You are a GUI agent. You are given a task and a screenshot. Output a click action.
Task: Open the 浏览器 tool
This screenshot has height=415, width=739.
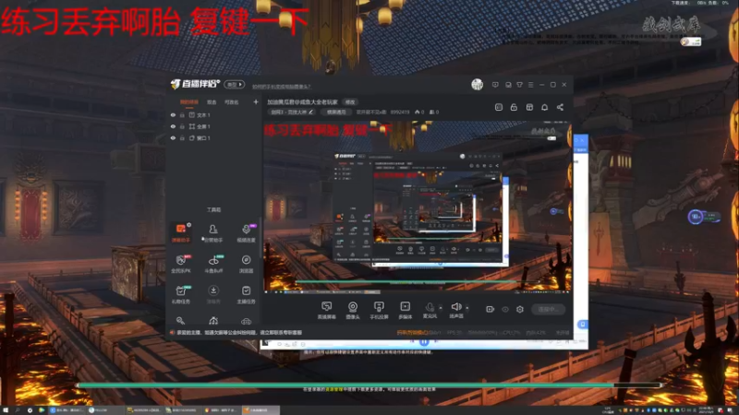tap(246, 264)
